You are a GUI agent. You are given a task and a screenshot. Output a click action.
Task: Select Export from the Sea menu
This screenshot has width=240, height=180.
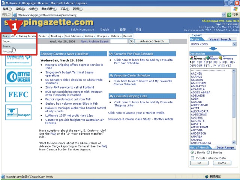pos(19,46)
